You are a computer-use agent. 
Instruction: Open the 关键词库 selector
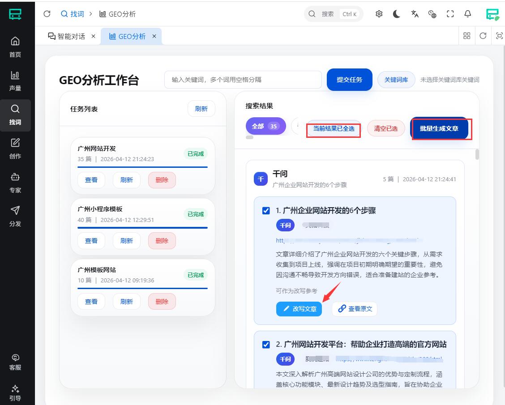[x=396, y=80]
